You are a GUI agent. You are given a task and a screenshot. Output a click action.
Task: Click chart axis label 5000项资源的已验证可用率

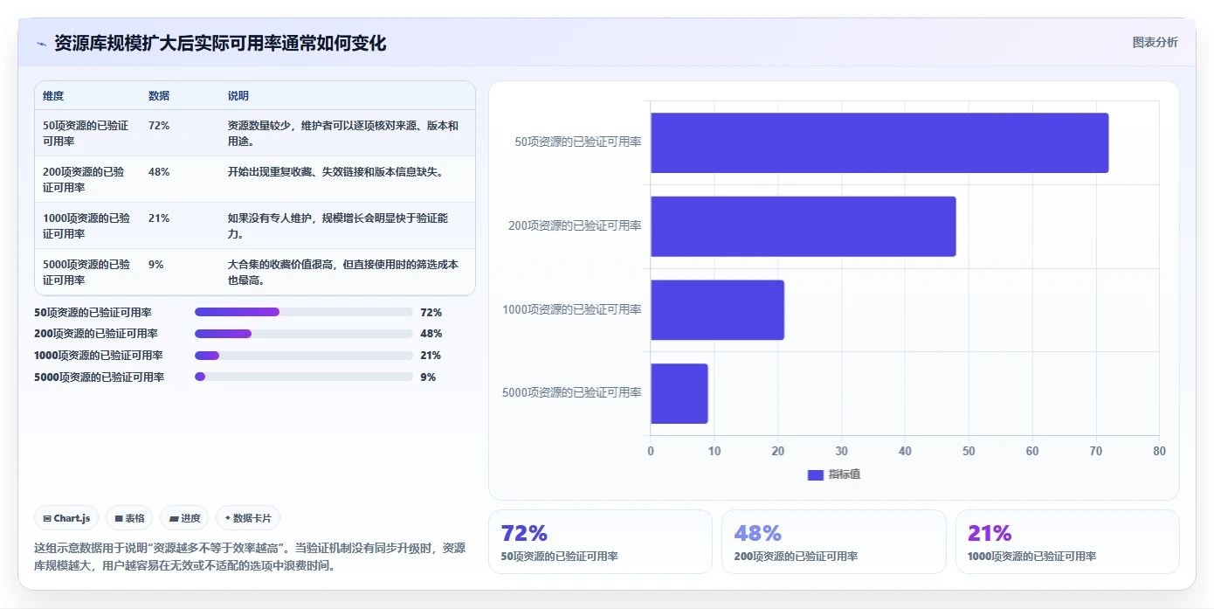(572, 392)
